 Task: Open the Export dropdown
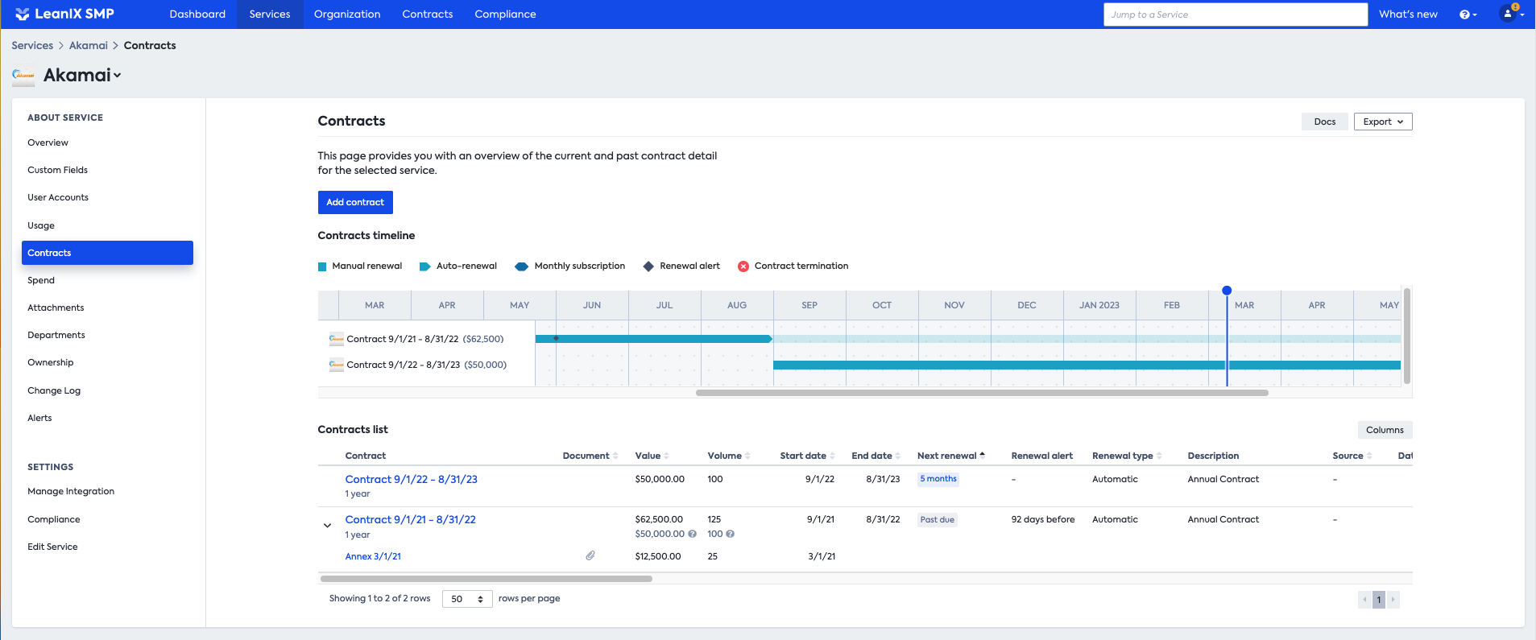click(1382, 122)
